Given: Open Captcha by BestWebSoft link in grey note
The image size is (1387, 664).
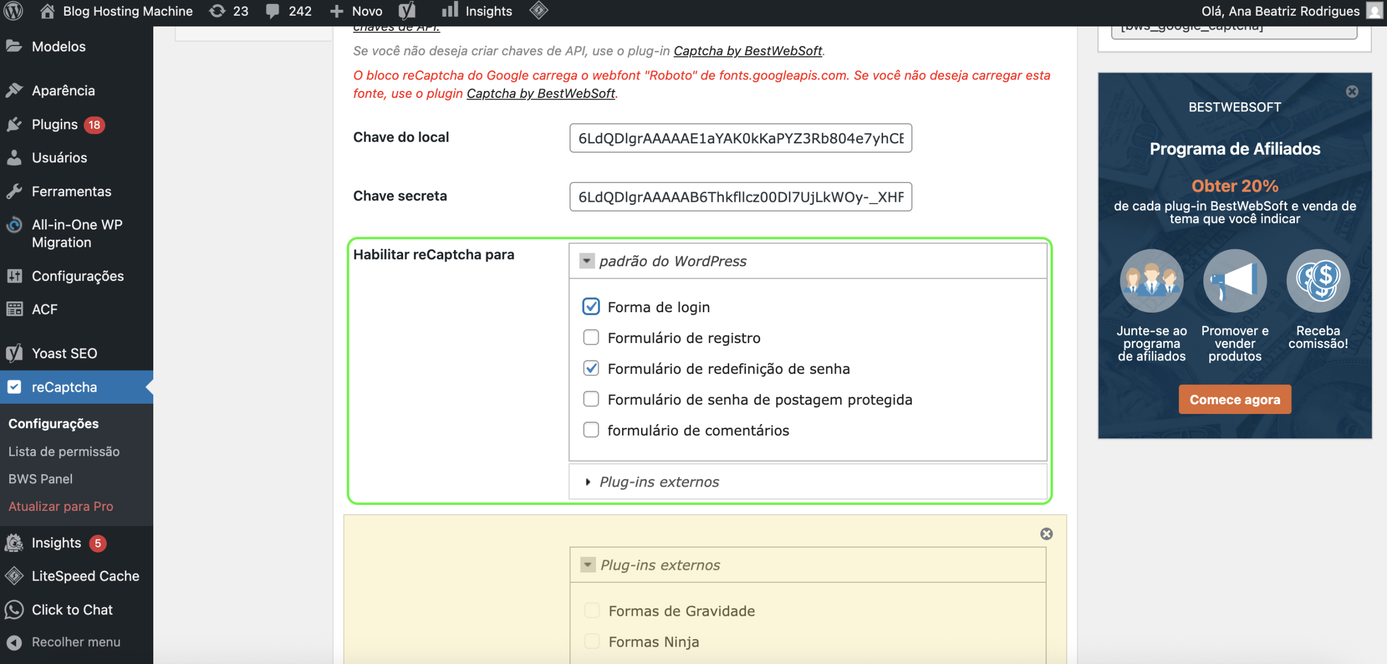Looking at the screenshot, I should (x=748, y=51).
